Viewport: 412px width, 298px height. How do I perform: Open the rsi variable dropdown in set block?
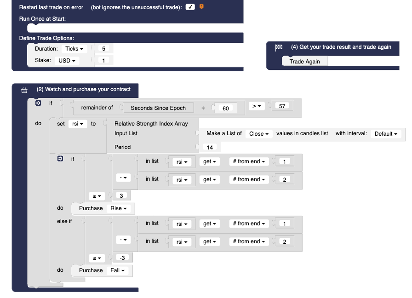[78, 124]
